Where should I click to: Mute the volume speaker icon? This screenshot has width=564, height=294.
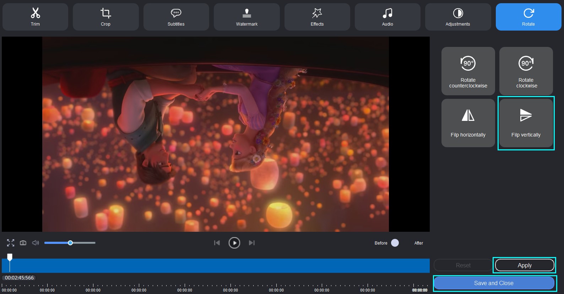pos(36,243)
